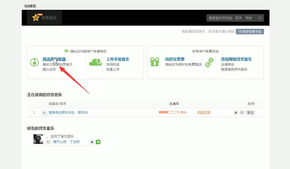
Task: Click the green chain link icon
Action: 209,62
